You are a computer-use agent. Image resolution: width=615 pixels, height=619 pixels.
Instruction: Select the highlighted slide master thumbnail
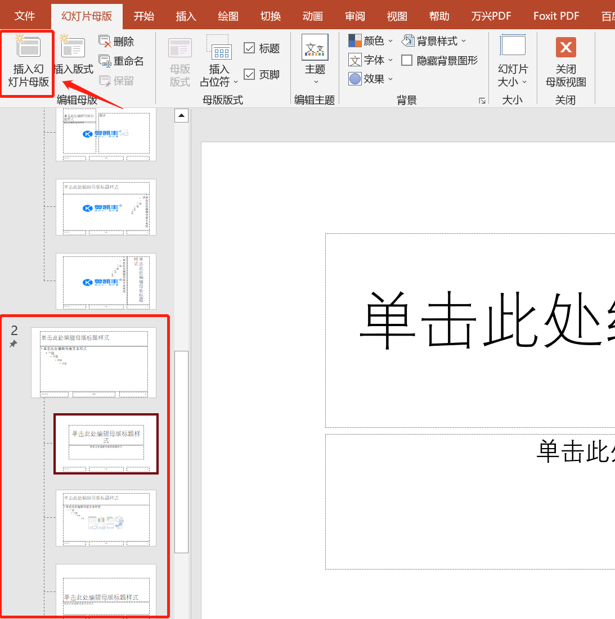point(106,444)
